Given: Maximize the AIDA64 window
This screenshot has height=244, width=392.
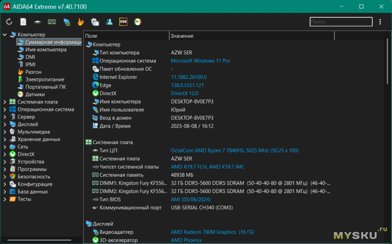Looking at the screenshot, I should click(361, 6).
